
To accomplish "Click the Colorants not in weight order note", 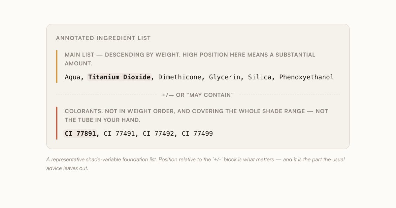I will [196, 116].
